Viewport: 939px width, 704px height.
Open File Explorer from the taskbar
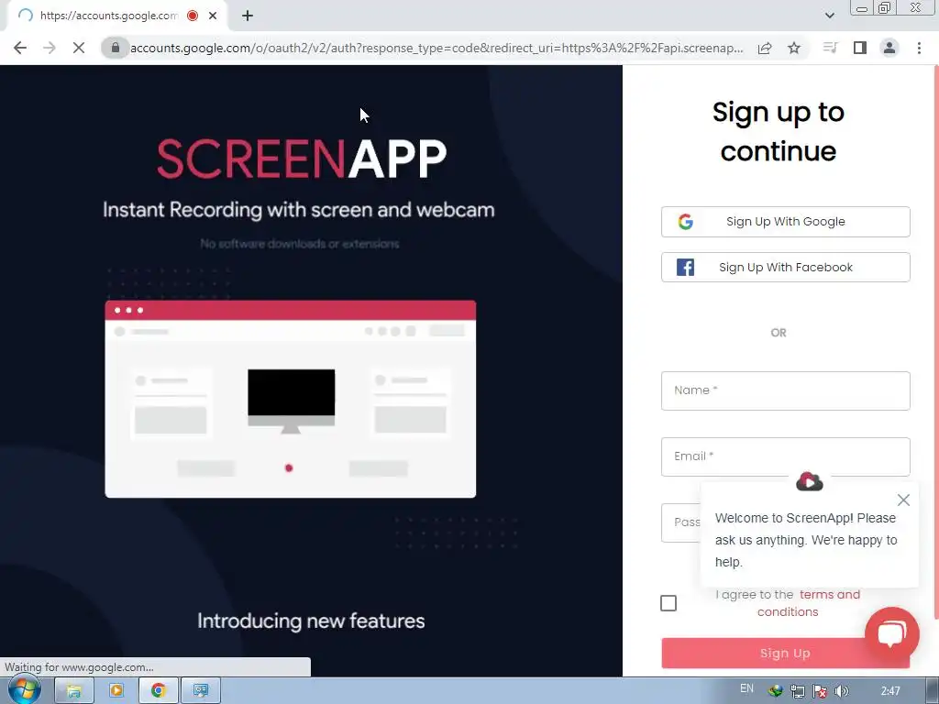point(74,691)
